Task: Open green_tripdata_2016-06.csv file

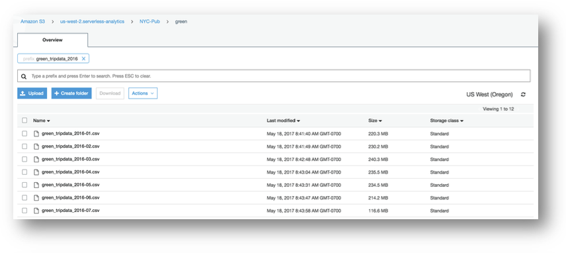Action: pyautogui.click(x=70, y=198)
